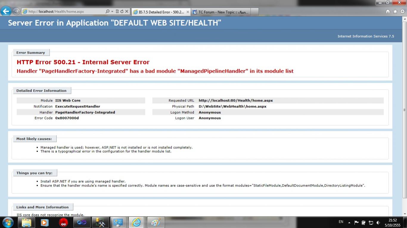Viewport: 407px width, 228px height.
Task: Click the Server Error in Application page title
Action: 114,23
